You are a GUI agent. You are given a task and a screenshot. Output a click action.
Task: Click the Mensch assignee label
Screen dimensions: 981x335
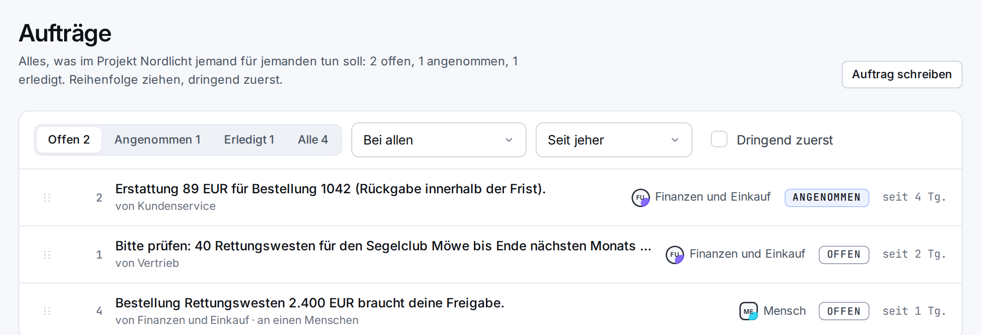(785, 311)
